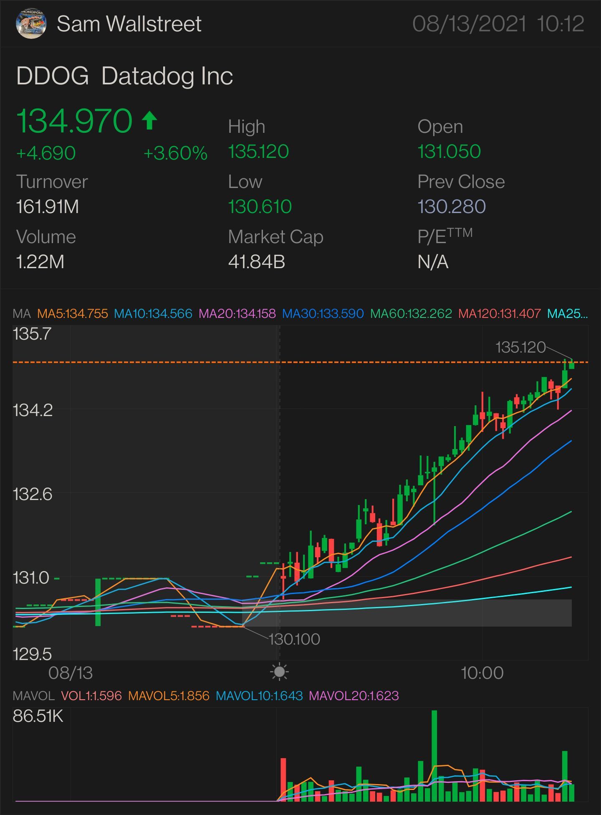Image resolution: width=601 pixels, height=815 pixels.
Task: Select the MA10:134.566 legend entry
Action: coord(153,313)
